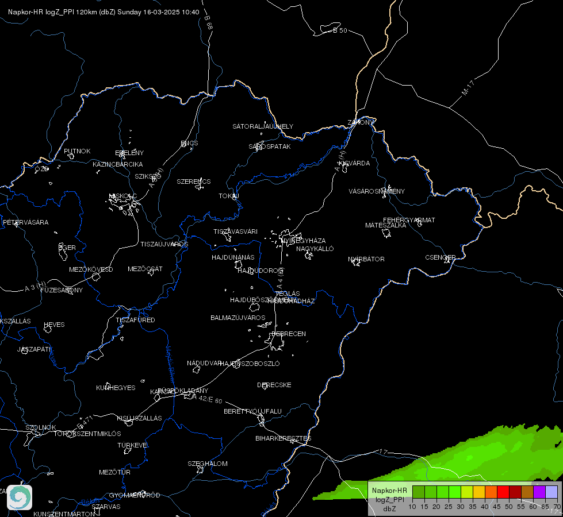The height and width of the screenshot is (517, 563).
Task: Click the SÁROSPATAK town label
Action: click(270, 146)
